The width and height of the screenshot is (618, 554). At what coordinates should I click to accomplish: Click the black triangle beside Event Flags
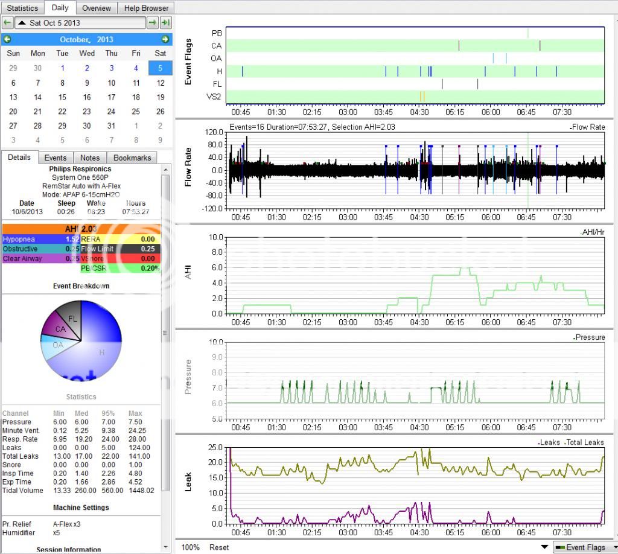[544, 547]
